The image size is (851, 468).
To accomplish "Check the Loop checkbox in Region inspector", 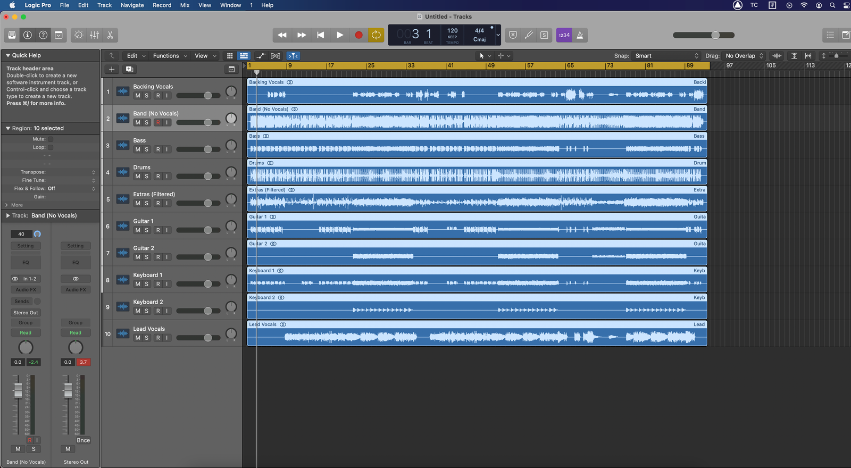I will [51, 147].
